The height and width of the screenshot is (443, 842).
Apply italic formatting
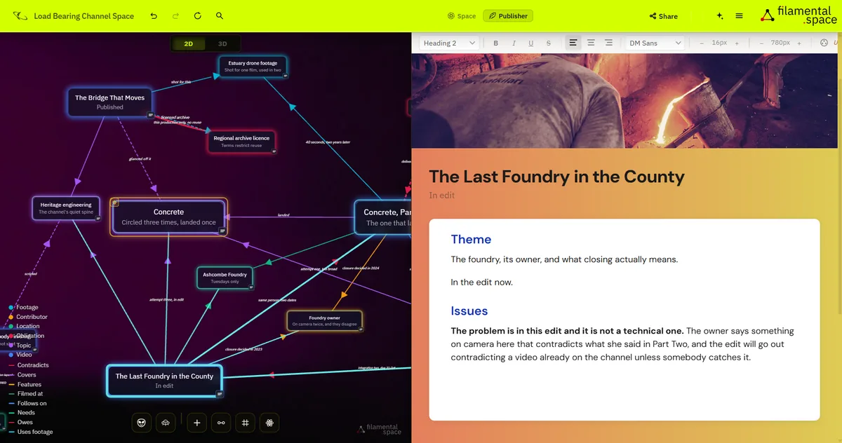[x=514, y=43]
